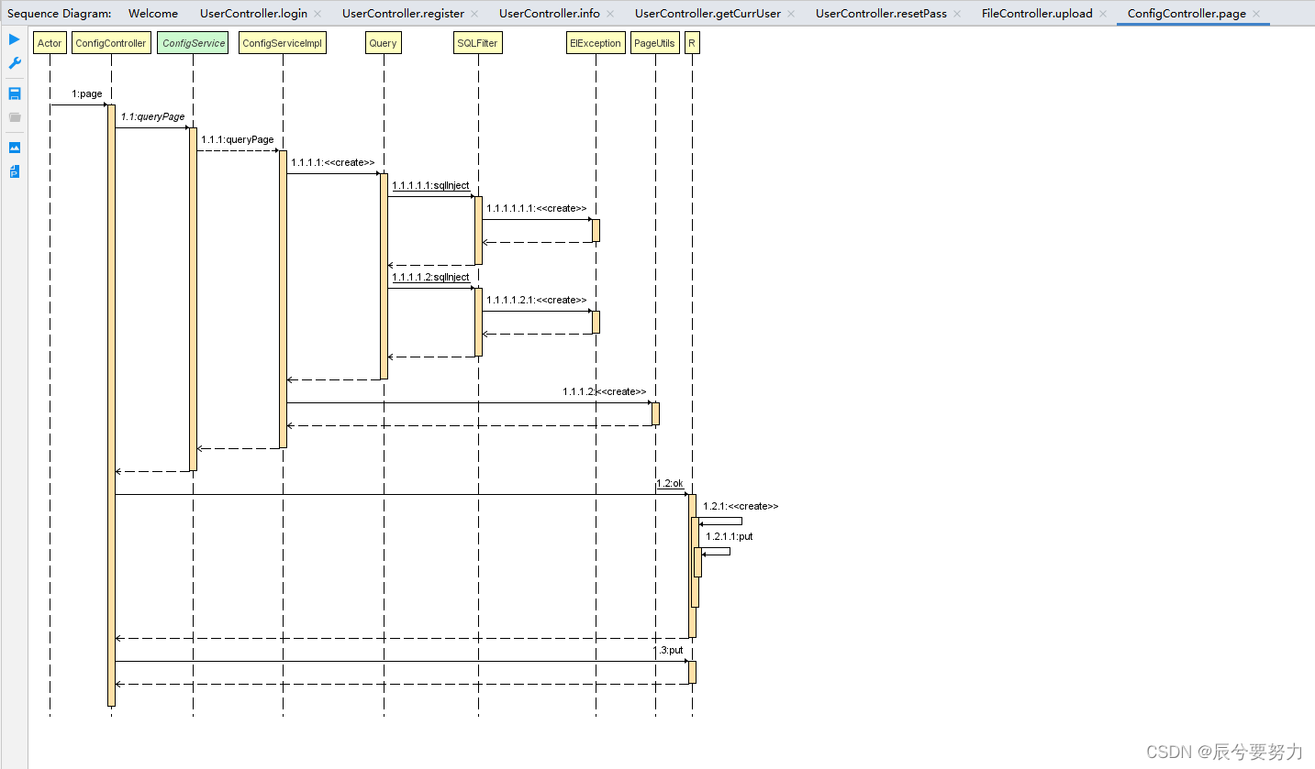Click the blue play (regenerate diagram) icon
The image size is (1315, 769).
[x=14, y=39]
